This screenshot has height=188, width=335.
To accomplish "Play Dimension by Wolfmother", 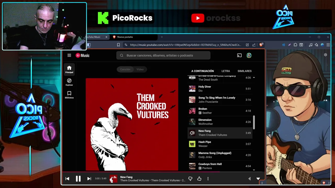I will pos(220,122).
